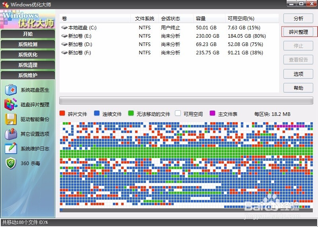
Task: Open 驱动智能备份 floppy icon
Action: [11, 119]
